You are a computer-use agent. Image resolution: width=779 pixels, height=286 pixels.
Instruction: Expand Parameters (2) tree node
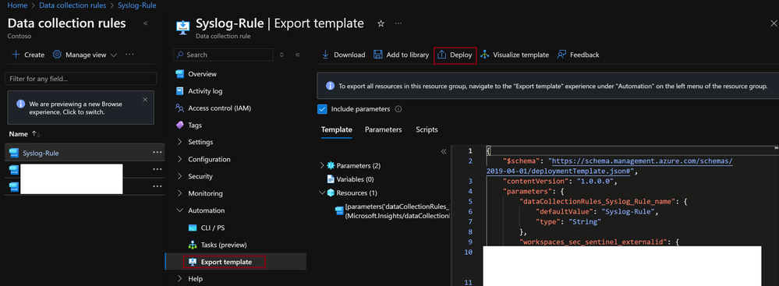tap(322, 165)
